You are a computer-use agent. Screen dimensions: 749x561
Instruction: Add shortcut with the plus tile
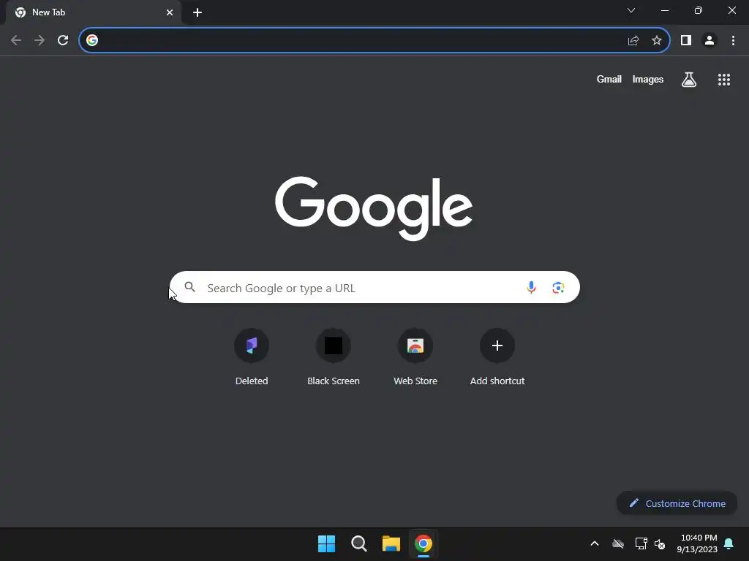pyautogui.click(x=497, y=358)
